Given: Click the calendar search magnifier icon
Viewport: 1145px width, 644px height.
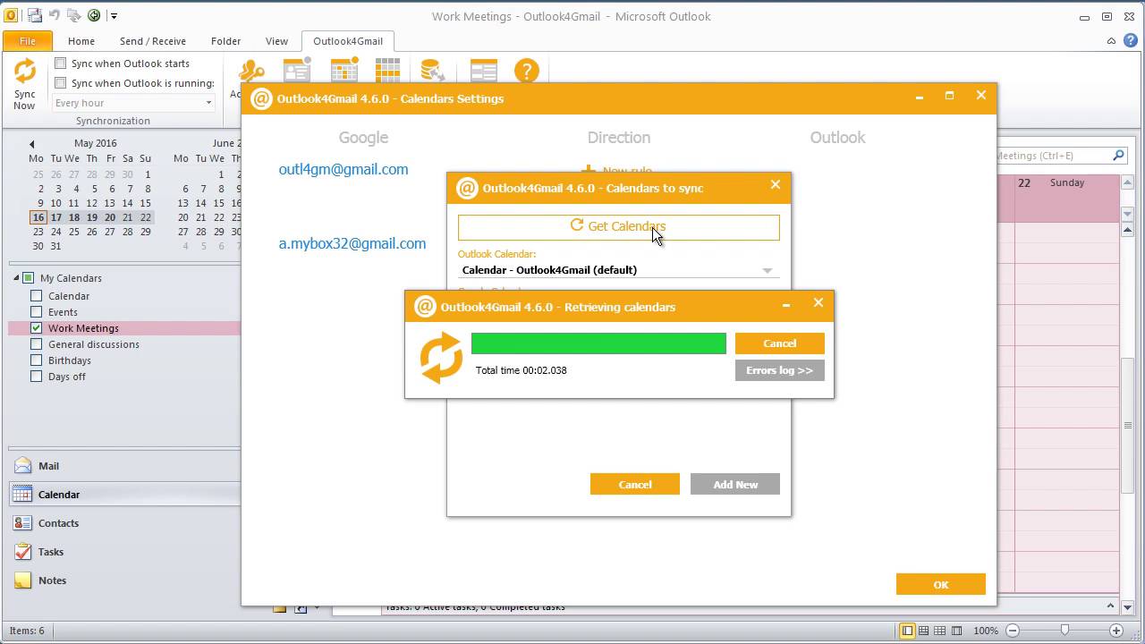Looking at the screenshot, I should [1118, 156].
